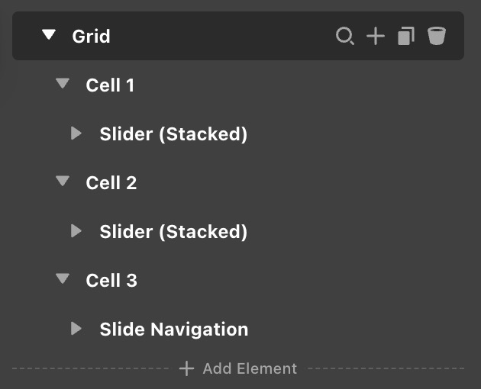This screenshot has width=481, height=389.
Task: Expand Slider (Stacked) under Cell 2
Action: tap(76, 230)
